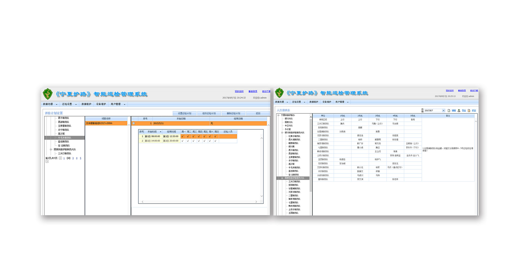Screen dimensions: 518x254
Task: Click the document icon beside 编辑 link
Action: click(x=449, y=110)
